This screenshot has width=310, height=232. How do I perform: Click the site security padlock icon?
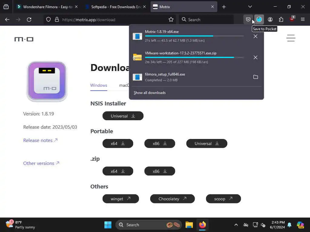[x=57, y=20]
